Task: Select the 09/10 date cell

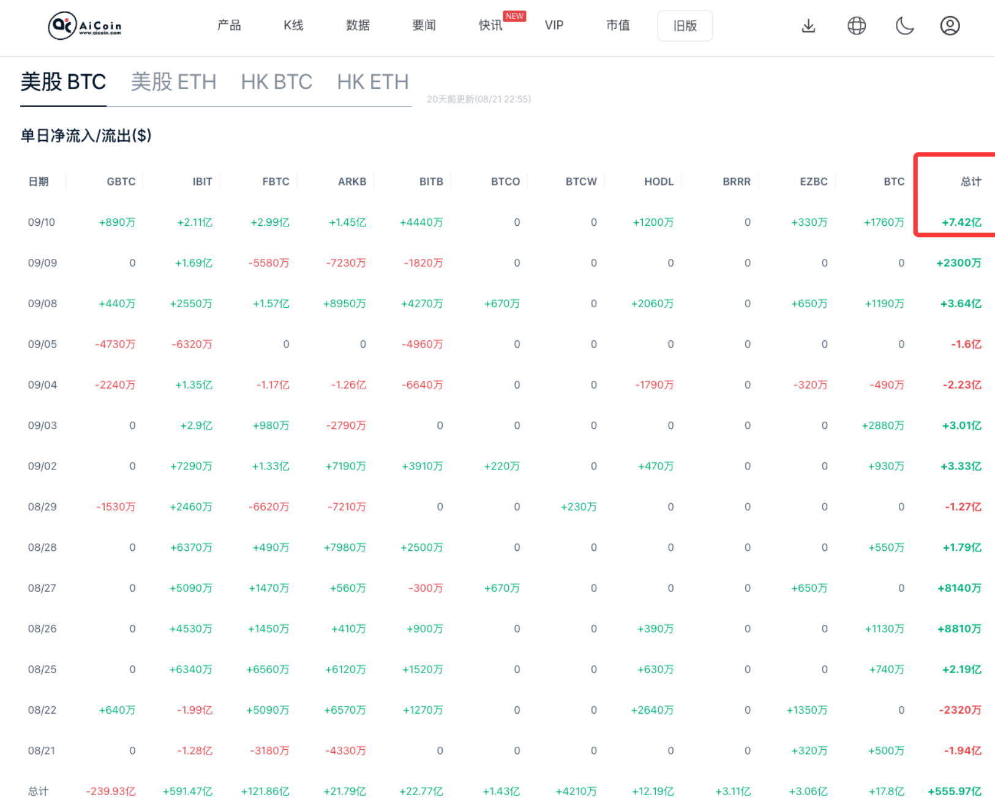Action: point(41,222)
